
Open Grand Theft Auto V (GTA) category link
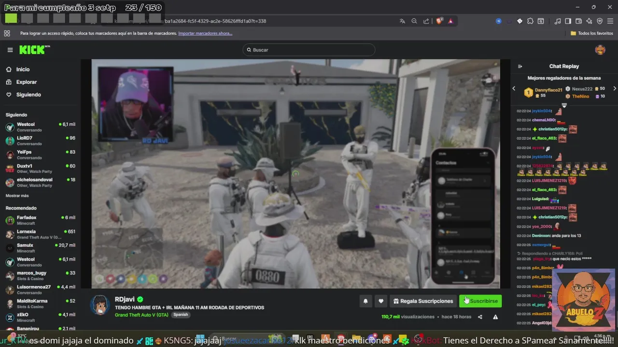click(x=141, y=315)
